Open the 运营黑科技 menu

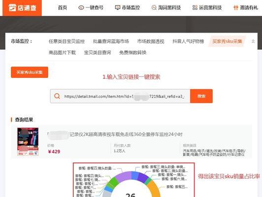tap(210, 8)
